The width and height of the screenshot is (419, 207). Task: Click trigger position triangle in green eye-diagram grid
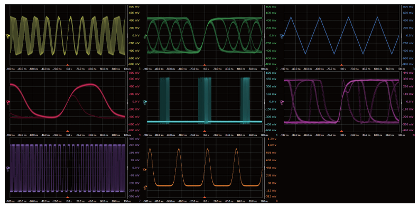click(x=204, y=65)
